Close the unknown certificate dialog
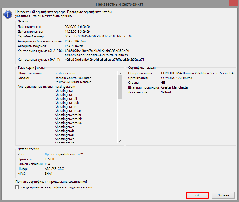Image resolution: width=239 pixels, height=202 pixels. click(x=234, y=3)
